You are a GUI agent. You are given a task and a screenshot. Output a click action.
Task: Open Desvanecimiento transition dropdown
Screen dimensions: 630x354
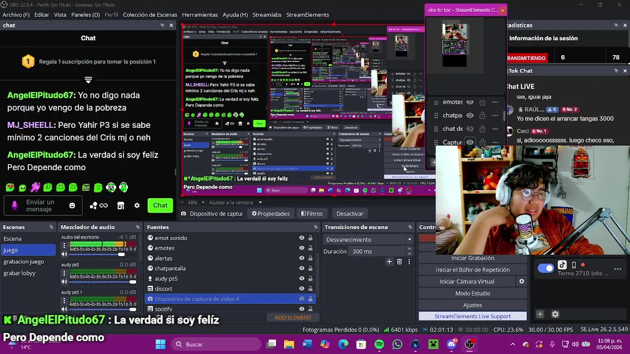click(368, 239)
